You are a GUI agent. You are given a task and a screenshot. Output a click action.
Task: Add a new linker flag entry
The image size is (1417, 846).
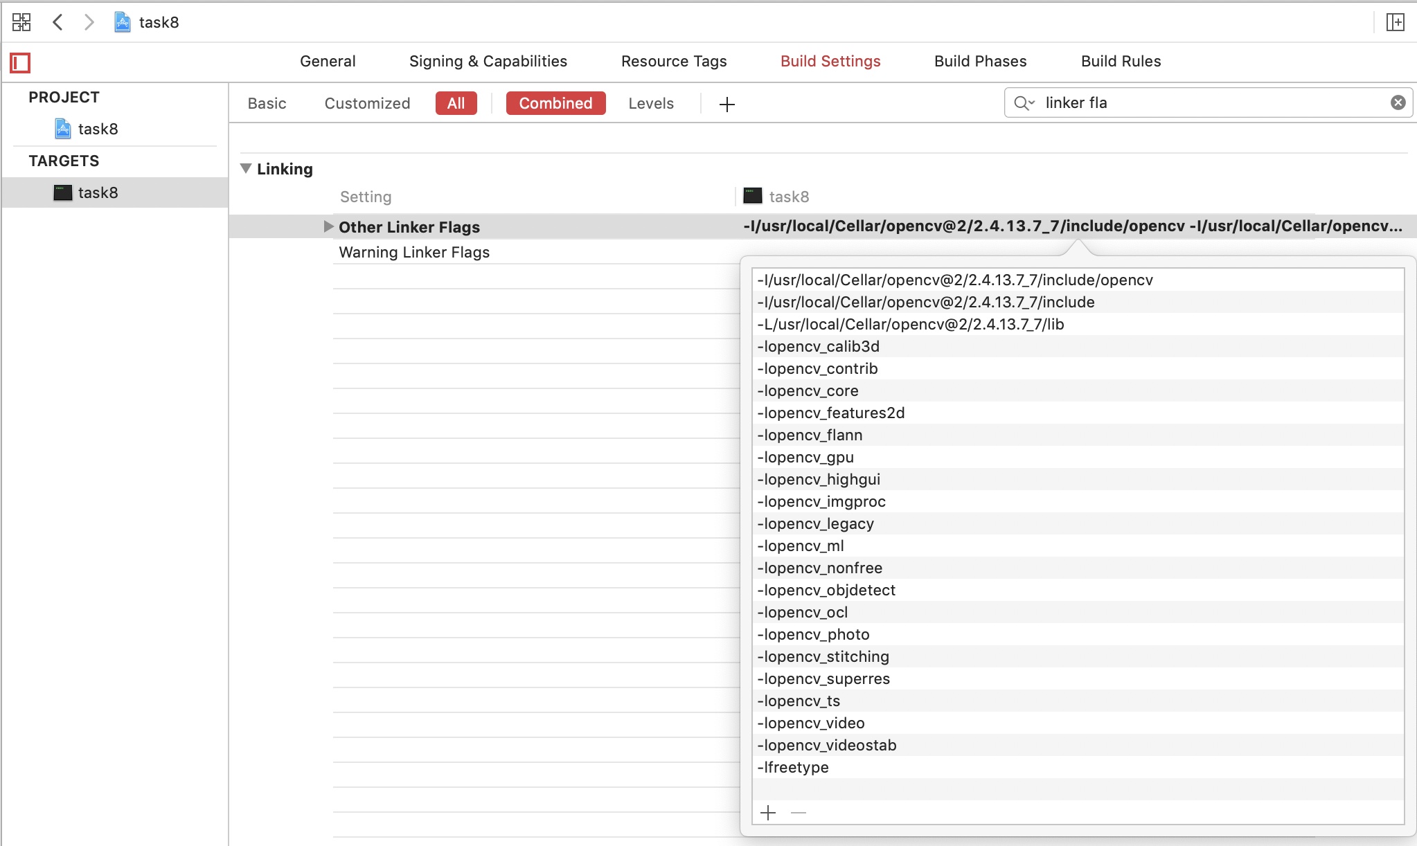click(x=768, y=813)
